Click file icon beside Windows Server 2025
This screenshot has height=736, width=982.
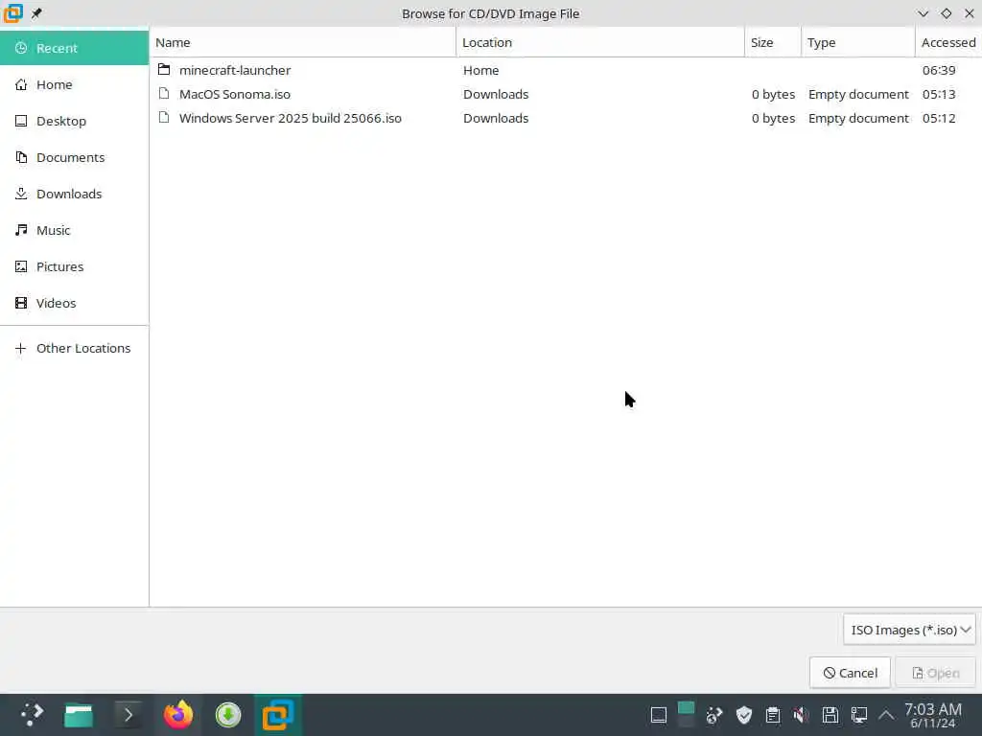[x=164, y=117]
